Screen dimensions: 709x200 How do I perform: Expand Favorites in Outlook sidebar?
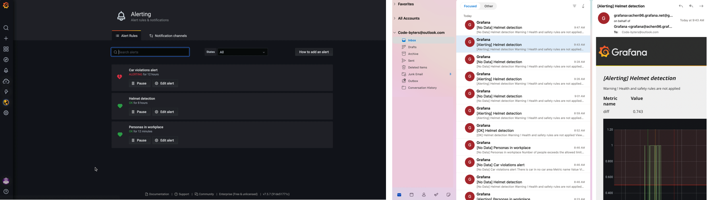click(x=395, y=4)
